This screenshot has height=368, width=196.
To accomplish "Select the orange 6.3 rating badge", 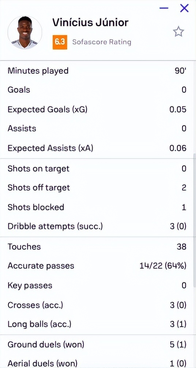I will point(60,42).
